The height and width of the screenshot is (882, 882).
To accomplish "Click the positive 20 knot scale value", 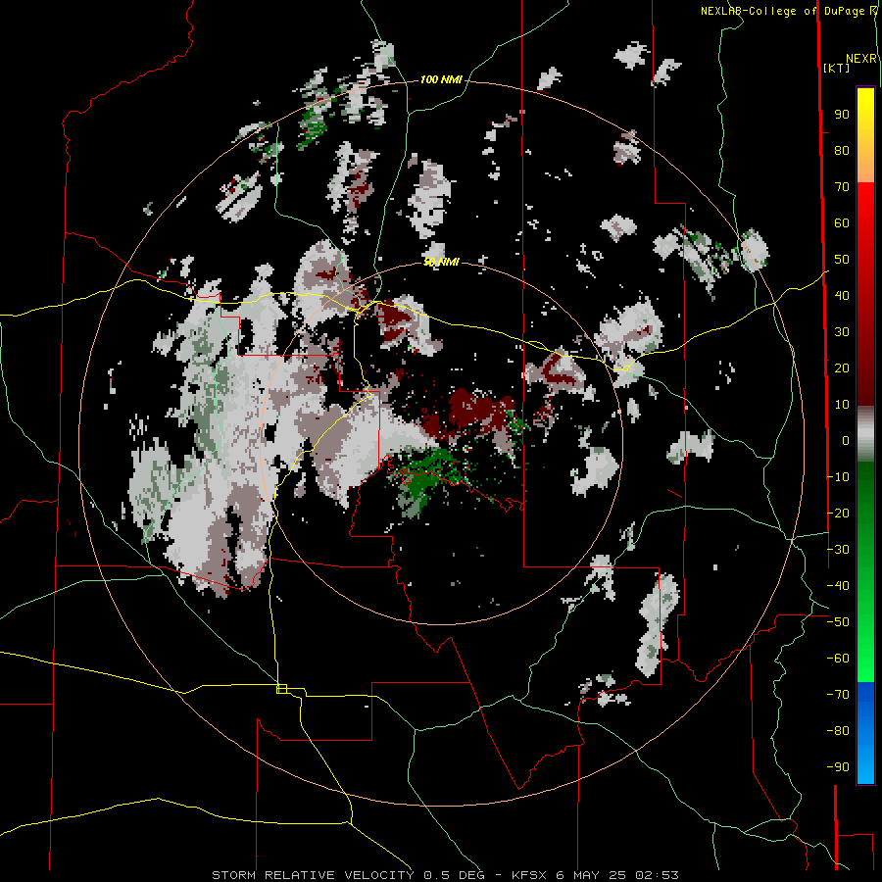I will 842,367.
